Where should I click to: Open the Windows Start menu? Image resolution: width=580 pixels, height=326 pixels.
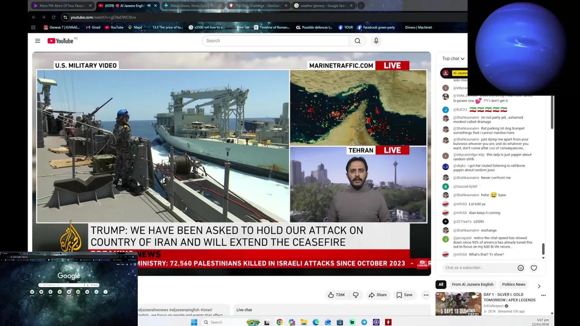point(194,322)
